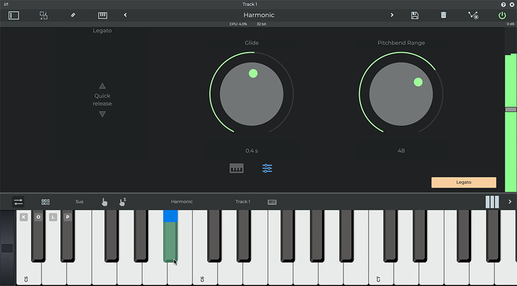Switch to the keyboard view icon below Glide
This screenshot has width=517, height=286.
pyautogui.click(x=237, y=168)
